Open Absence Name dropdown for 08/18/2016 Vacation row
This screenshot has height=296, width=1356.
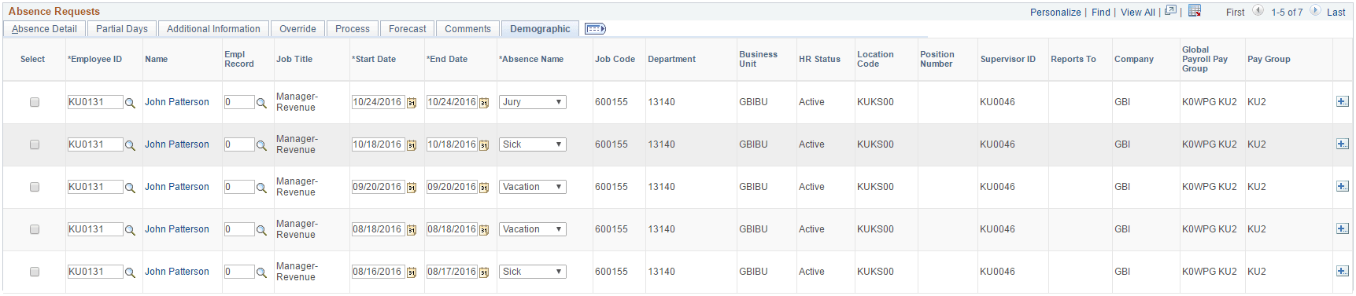[x=533, y=229]
